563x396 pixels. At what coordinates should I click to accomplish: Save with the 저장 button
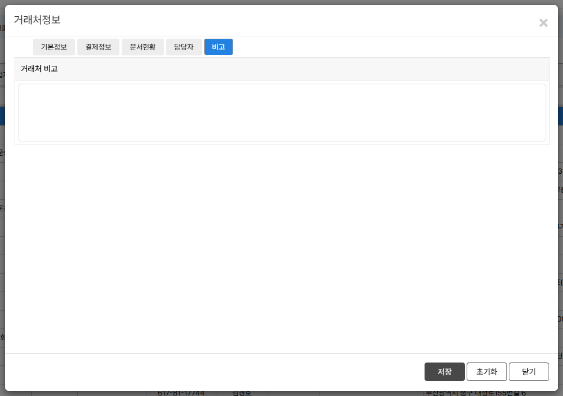pos(445,372)
